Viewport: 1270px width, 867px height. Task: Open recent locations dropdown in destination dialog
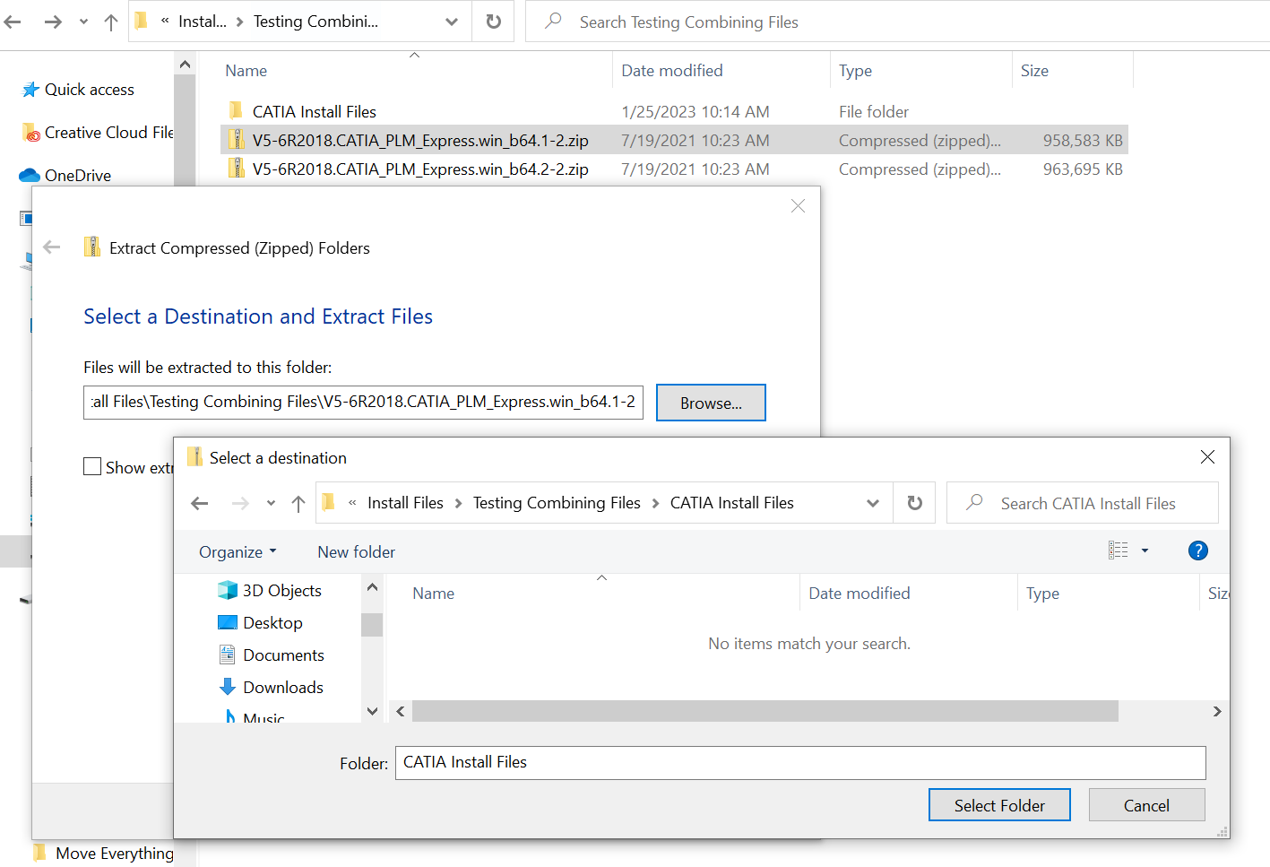click(271, 503)
